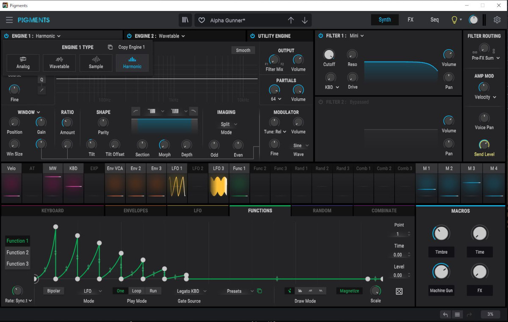Screen dimensions: 508x322
Task: Select the Env VCA modulation source
Action: coord(115,183)
